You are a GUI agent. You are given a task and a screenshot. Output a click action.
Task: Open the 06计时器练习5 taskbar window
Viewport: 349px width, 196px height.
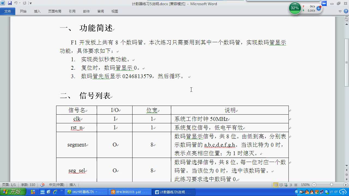pyautogui.click(x=87, y=192)
